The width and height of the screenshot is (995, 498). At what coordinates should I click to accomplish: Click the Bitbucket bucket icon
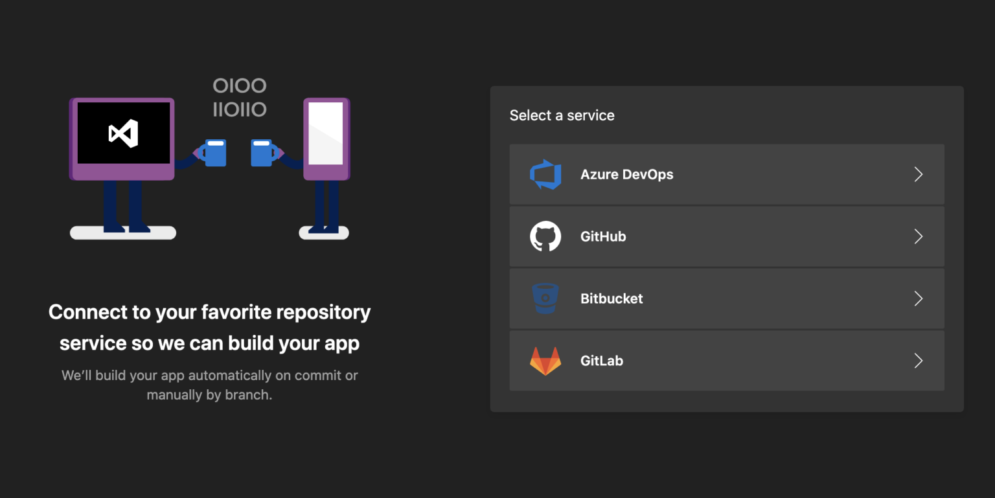pos(545,299)
